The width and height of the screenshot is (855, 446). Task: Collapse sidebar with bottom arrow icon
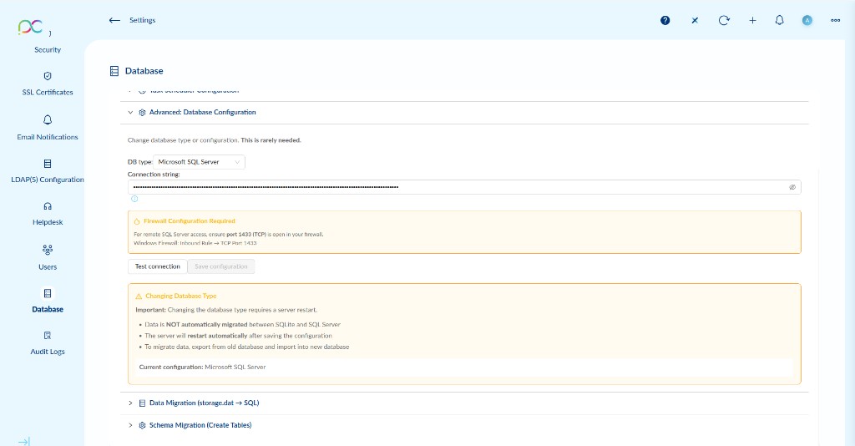[x=24, y=442]
